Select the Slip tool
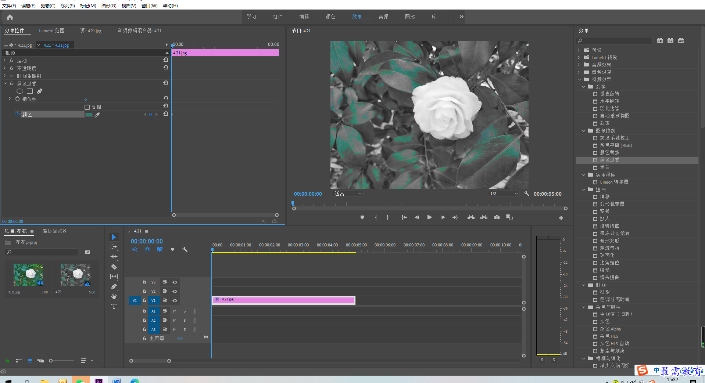 click(114, 277)
